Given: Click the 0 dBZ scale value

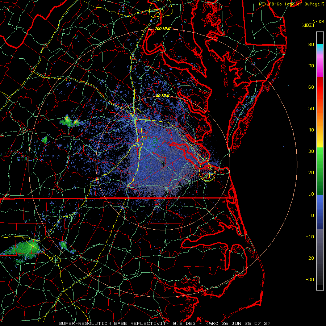Looking at the screenshot, I should click(313, 216).
